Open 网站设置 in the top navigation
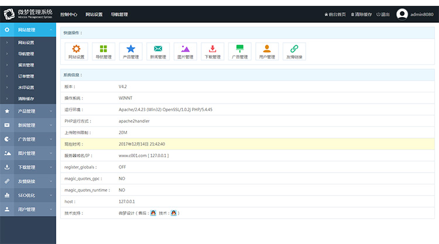This screenshot has width=439, height=244. [94, 14]
